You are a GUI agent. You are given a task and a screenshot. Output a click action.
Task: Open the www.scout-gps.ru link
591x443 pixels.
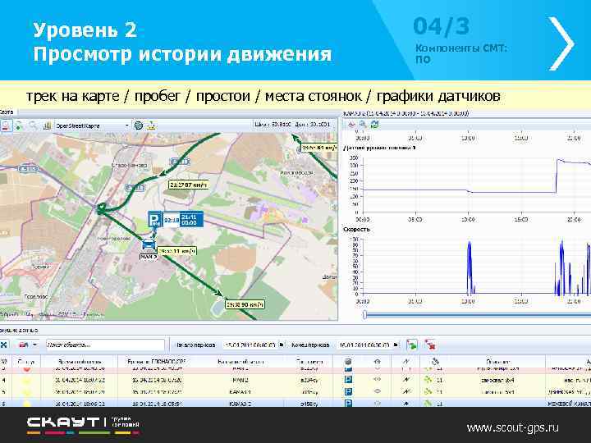(x=512, y=427)
